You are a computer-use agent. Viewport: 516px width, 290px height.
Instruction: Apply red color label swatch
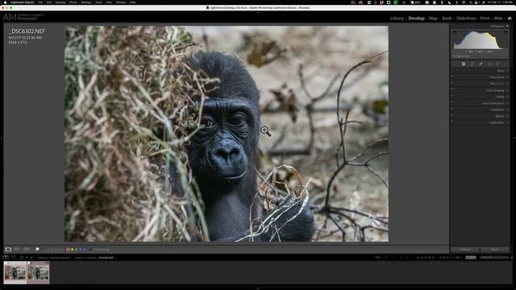coord(68,250)
